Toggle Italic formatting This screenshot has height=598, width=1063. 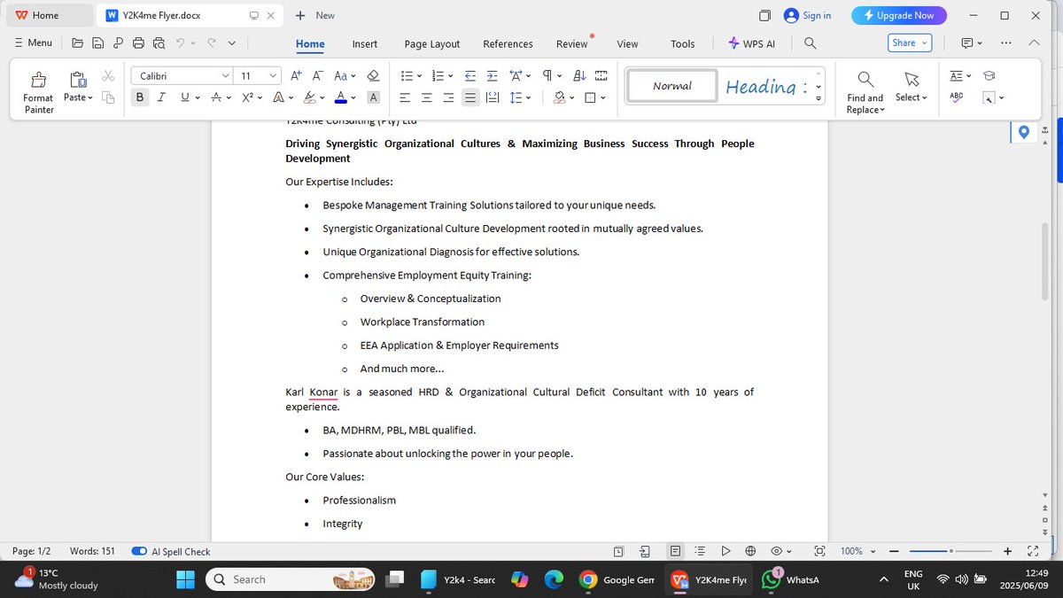(x=161, y=97)
